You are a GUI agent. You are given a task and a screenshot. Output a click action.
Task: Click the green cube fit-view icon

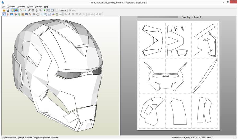pos(44,10)
